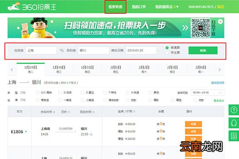Show later dates with right arrow
Viewport: 239px width, 159px height.
pos(220,70)
